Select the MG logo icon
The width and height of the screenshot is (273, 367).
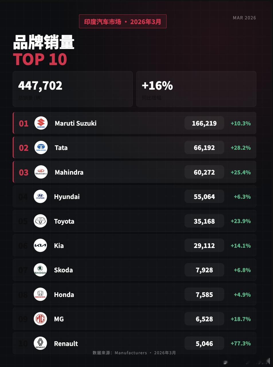point(40,319)
